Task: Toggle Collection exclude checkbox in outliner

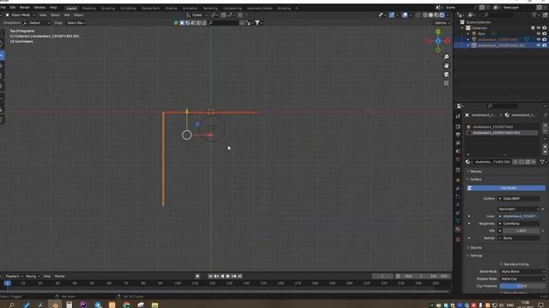Action: (533, 27)
